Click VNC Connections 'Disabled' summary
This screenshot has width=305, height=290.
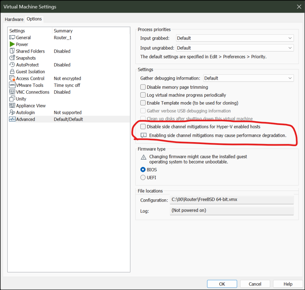pyautogui.click(x=62, y=92)
